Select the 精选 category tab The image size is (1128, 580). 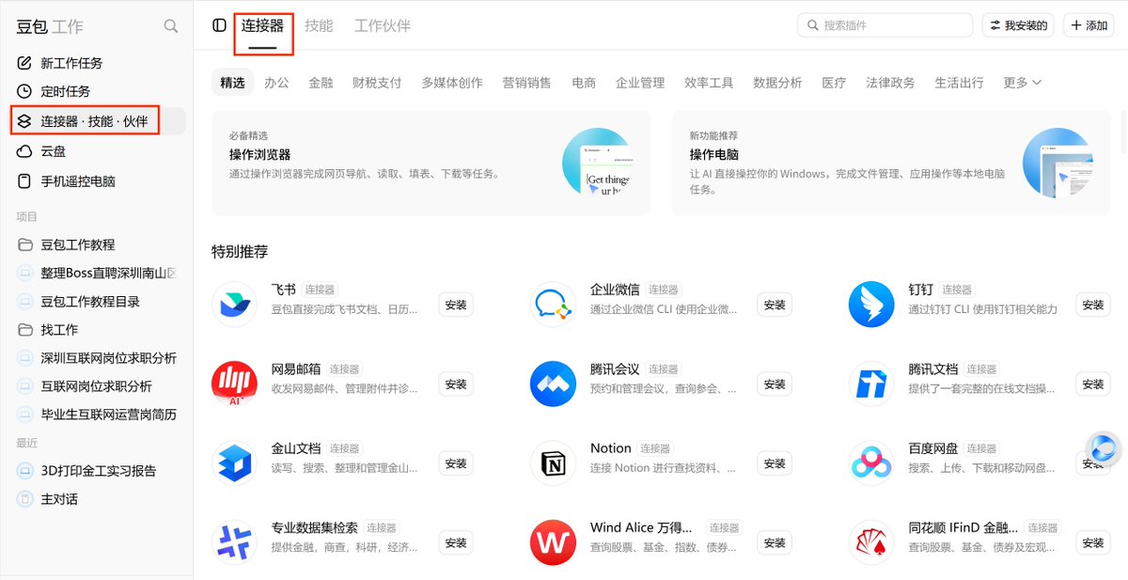[232, 83]
